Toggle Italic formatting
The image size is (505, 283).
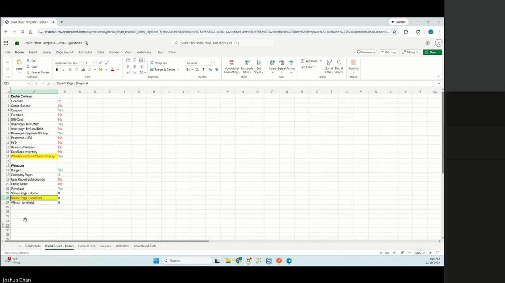click(63, 70)
